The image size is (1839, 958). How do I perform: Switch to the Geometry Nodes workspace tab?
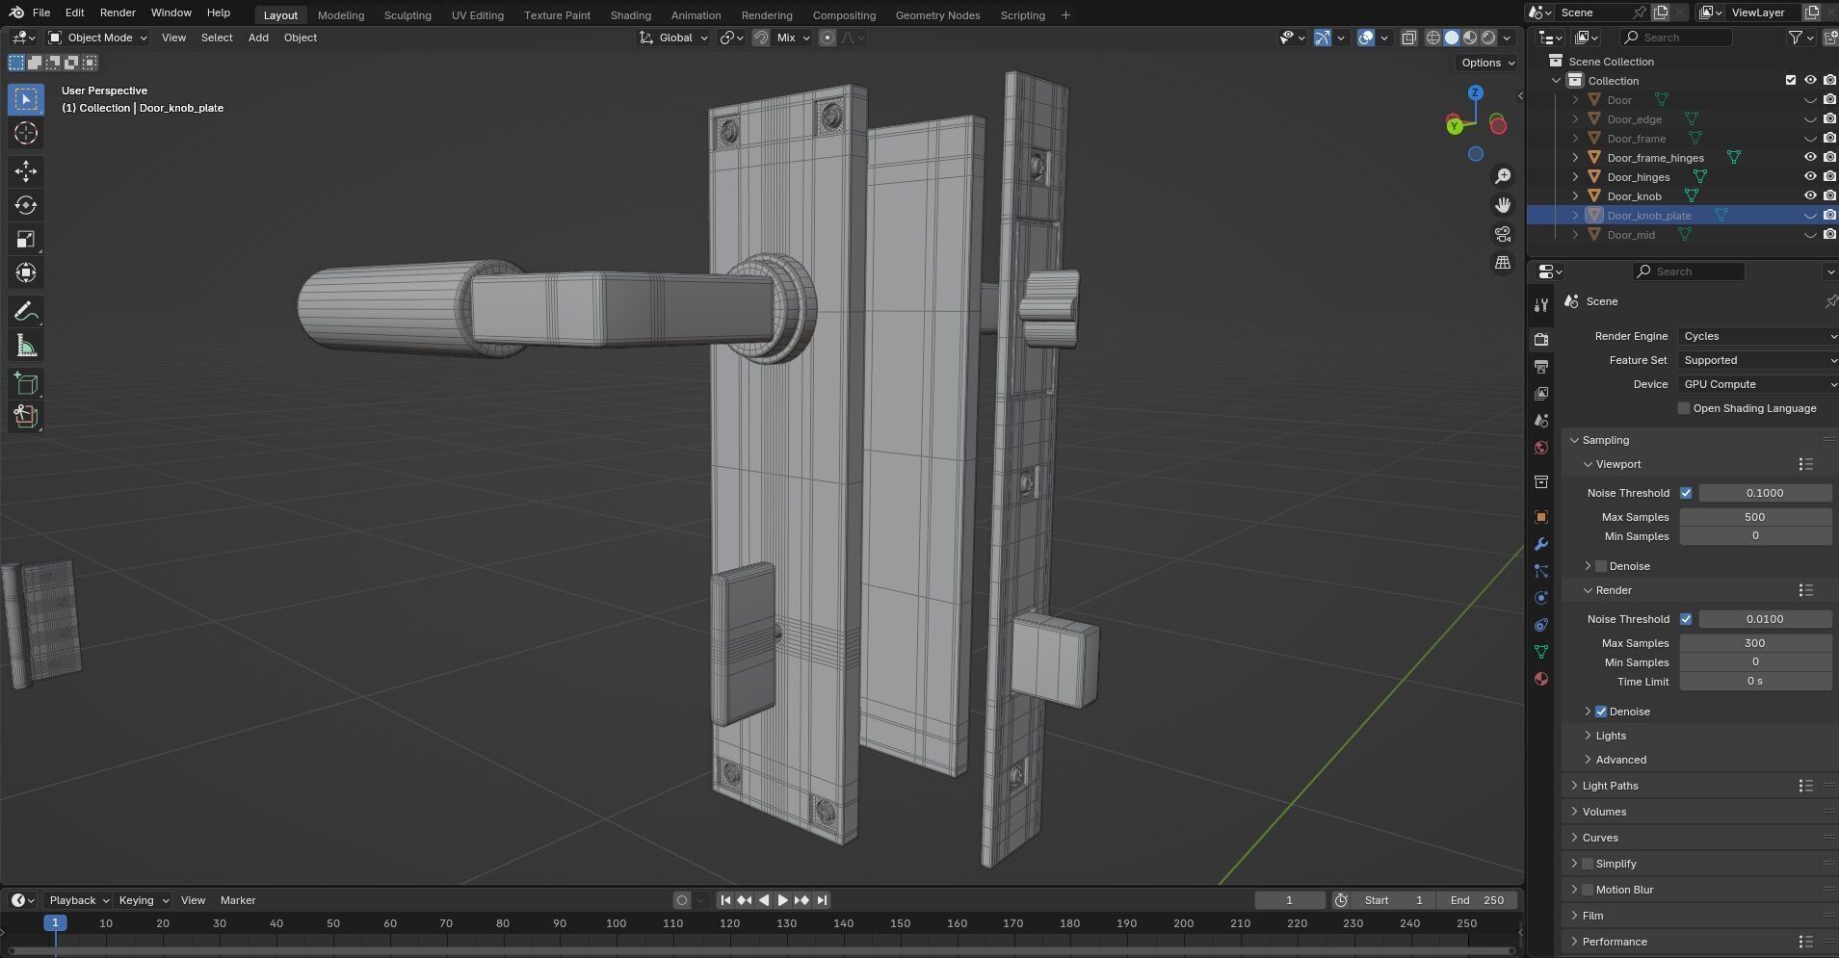(937, 15)
